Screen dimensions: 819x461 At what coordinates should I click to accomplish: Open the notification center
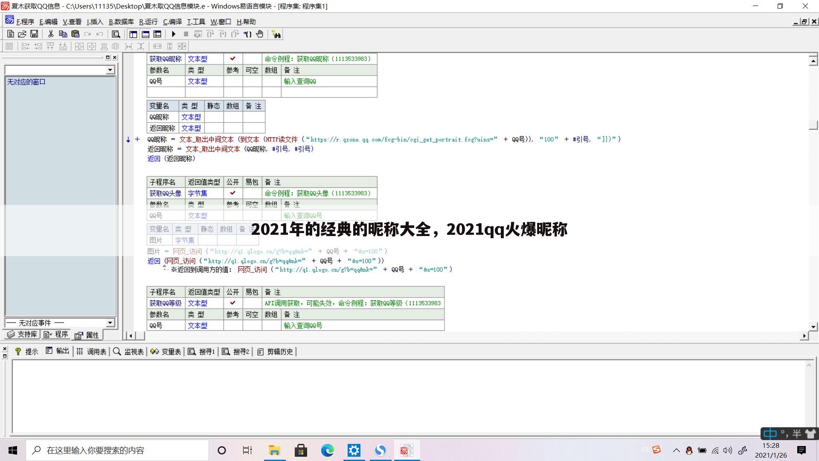click(x=802, y=450)
